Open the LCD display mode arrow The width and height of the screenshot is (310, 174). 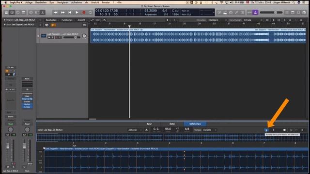tap(214, 13)
